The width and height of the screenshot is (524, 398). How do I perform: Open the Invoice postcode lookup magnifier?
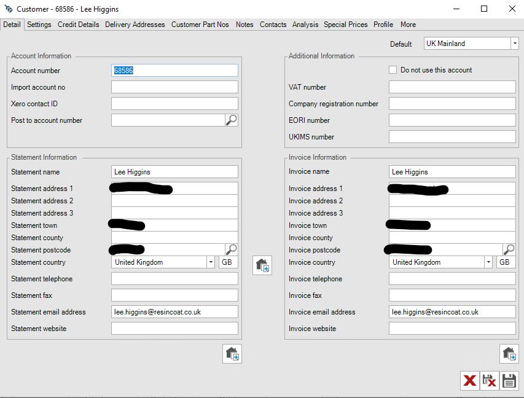509,249
